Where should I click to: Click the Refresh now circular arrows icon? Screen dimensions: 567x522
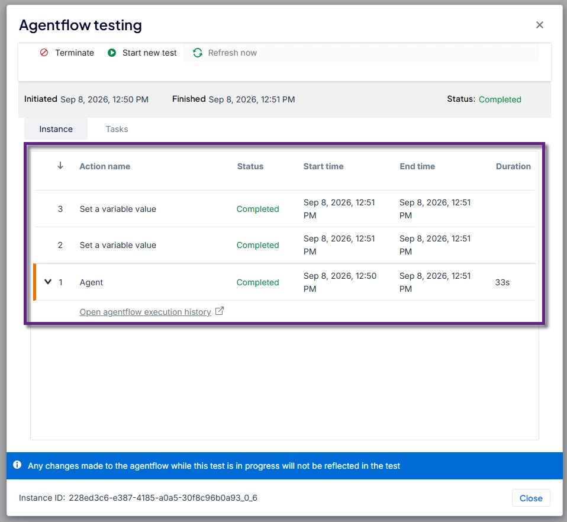(x=198, y=53)
